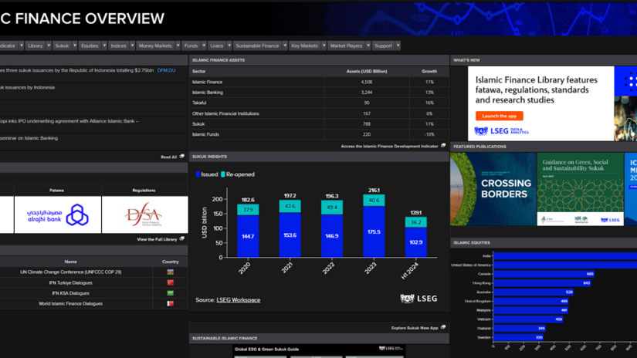Expand the Money Markets dropdown arrow

(x=178, y=46)
